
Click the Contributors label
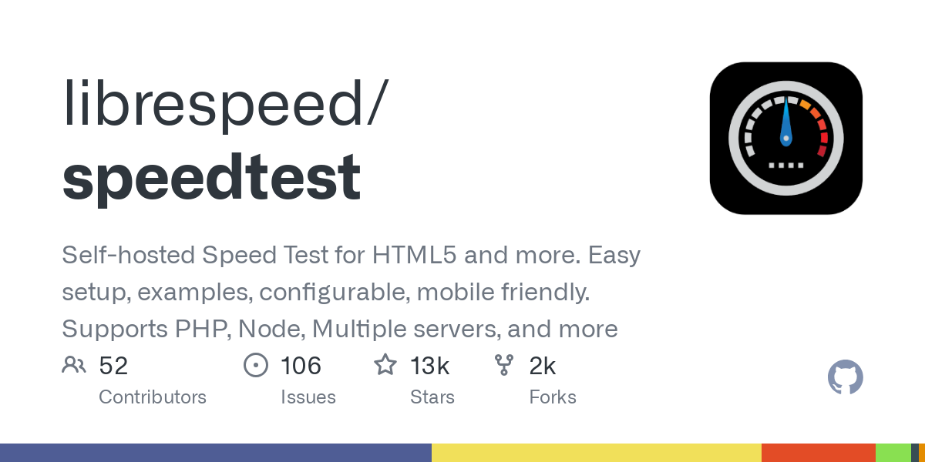153,397
